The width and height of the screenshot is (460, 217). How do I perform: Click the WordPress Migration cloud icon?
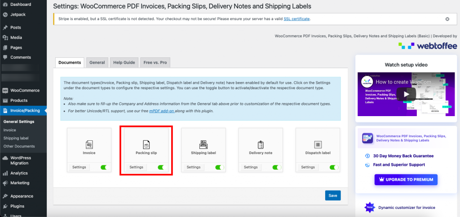click(x=5, y=158)
